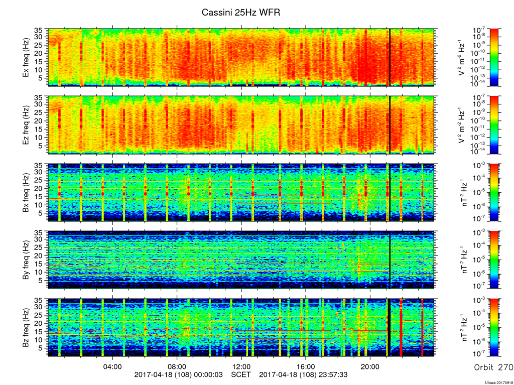Click the "5" tick label on the Ez frequency axis
Screen dimensions: 514x385
tap(41, 145)
